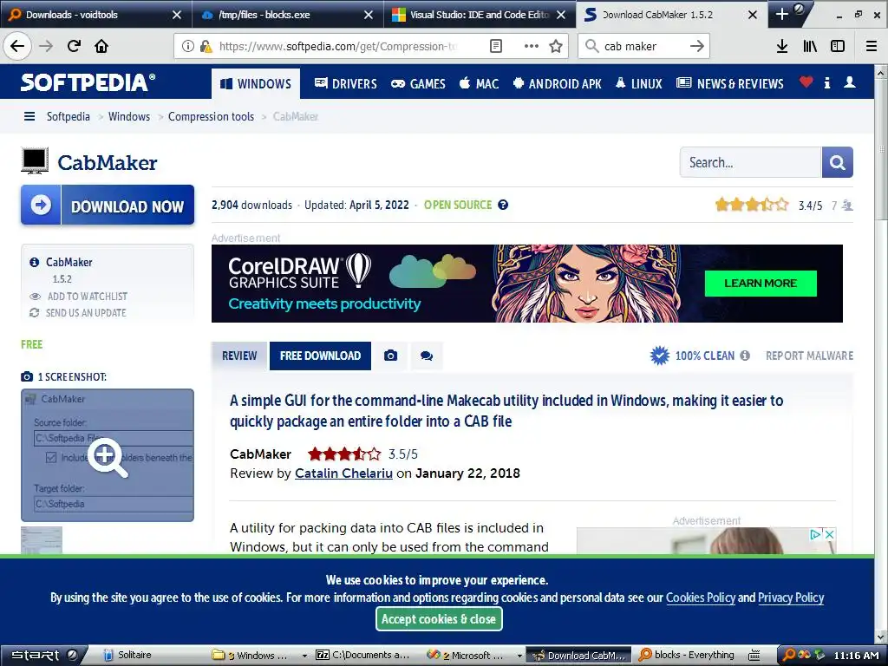
Task: Click Report Malware link
Action: [x=809, y=356]
